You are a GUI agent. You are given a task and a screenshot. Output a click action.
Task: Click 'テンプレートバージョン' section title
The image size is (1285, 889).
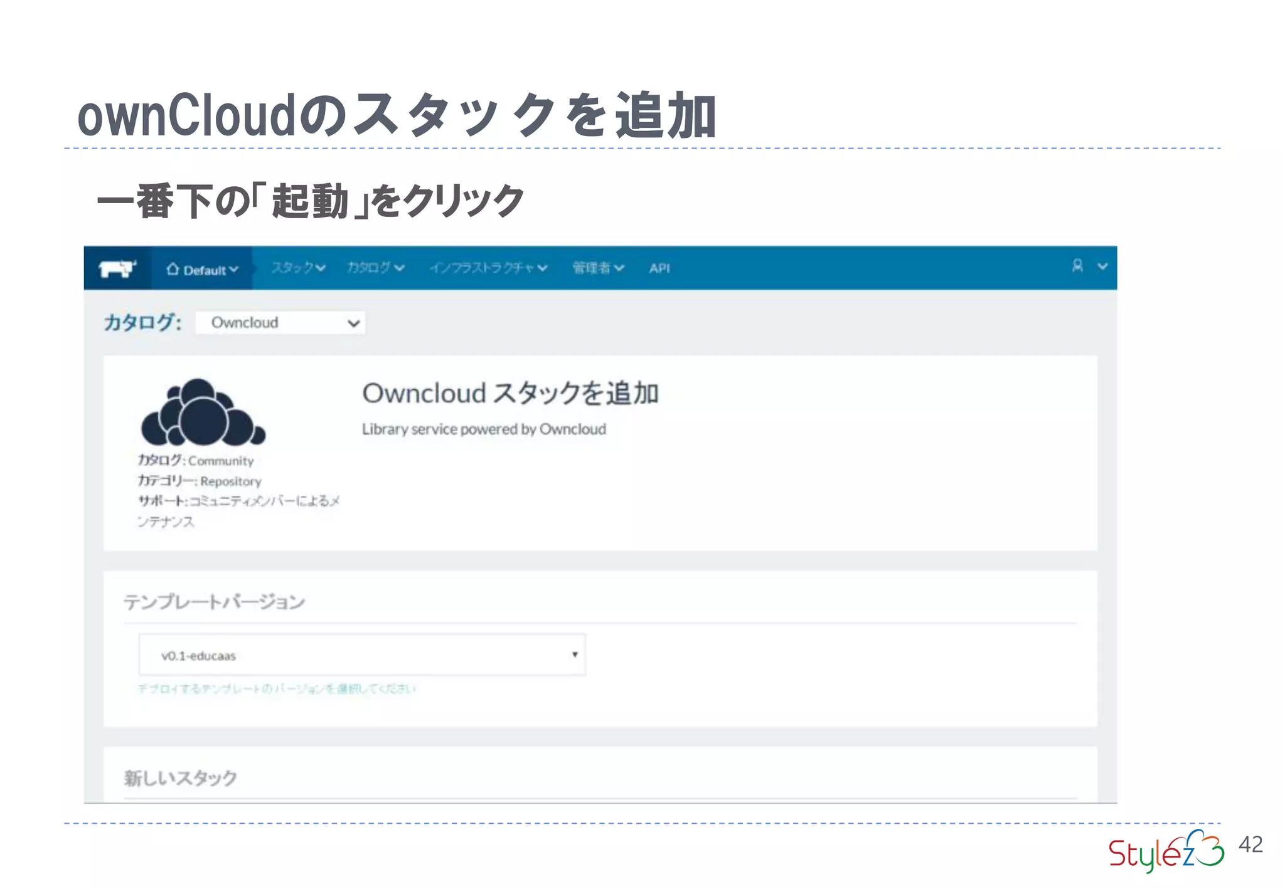coord(214,602)
